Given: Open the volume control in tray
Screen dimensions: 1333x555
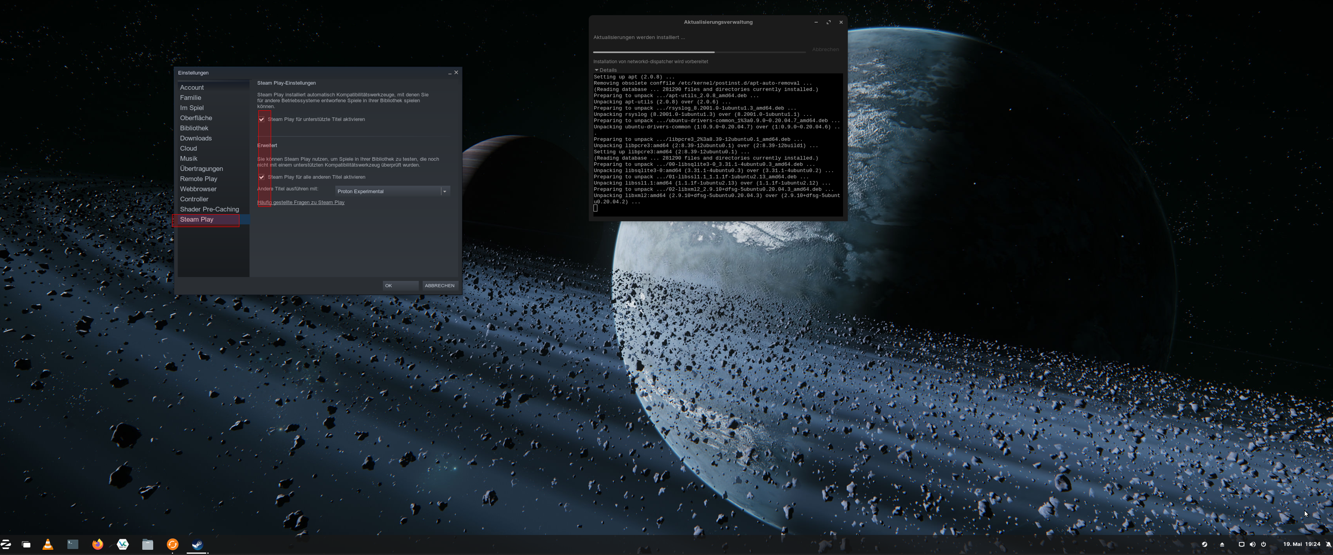Looking at the screenshot, I should pos(1252,544).
